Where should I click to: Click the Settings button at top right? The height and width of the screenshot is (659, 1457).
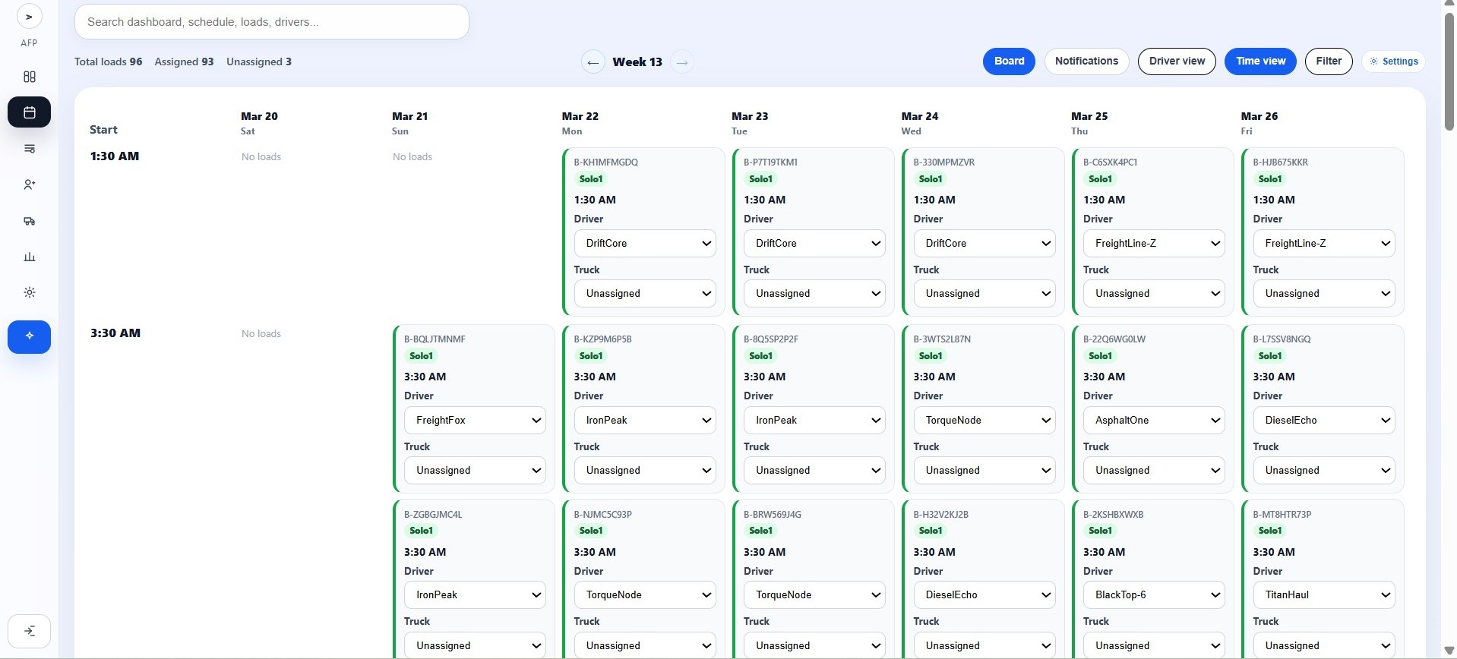1393,61
